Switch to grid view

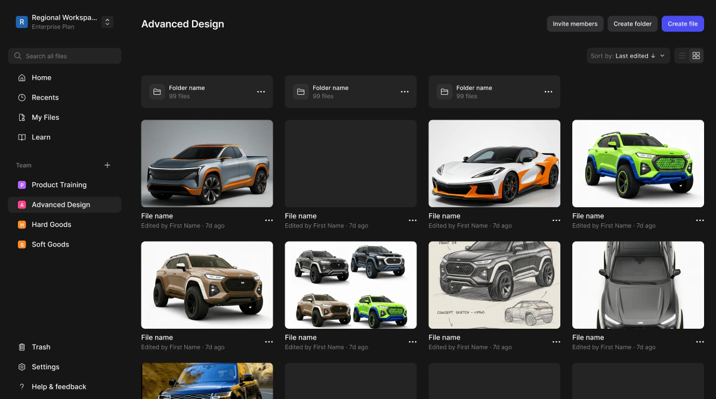coord(696,55)
